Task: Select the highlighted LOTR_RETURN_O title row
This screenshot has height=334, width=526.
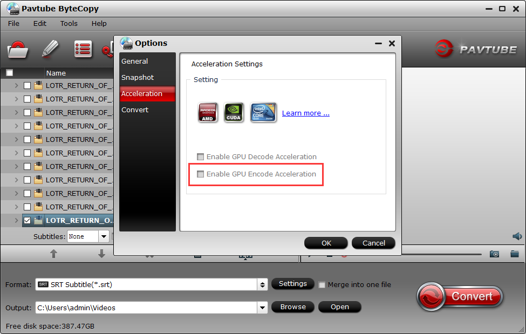Action: [68, 220]
